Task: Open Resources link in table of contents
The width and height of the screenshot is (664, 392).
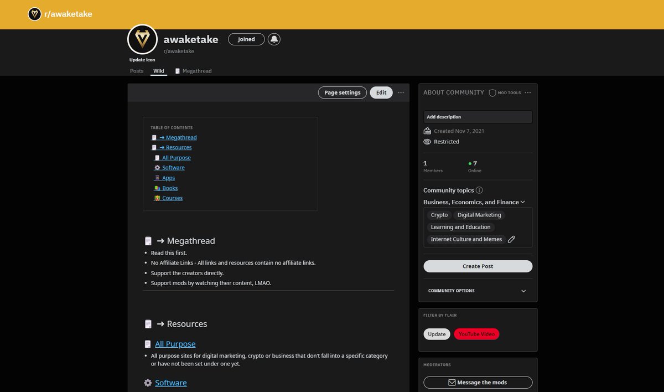Action: [x=172, y=147]
